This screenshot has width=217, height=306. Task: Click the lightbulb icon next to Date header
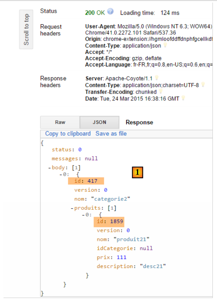click(x=183, y=98)
